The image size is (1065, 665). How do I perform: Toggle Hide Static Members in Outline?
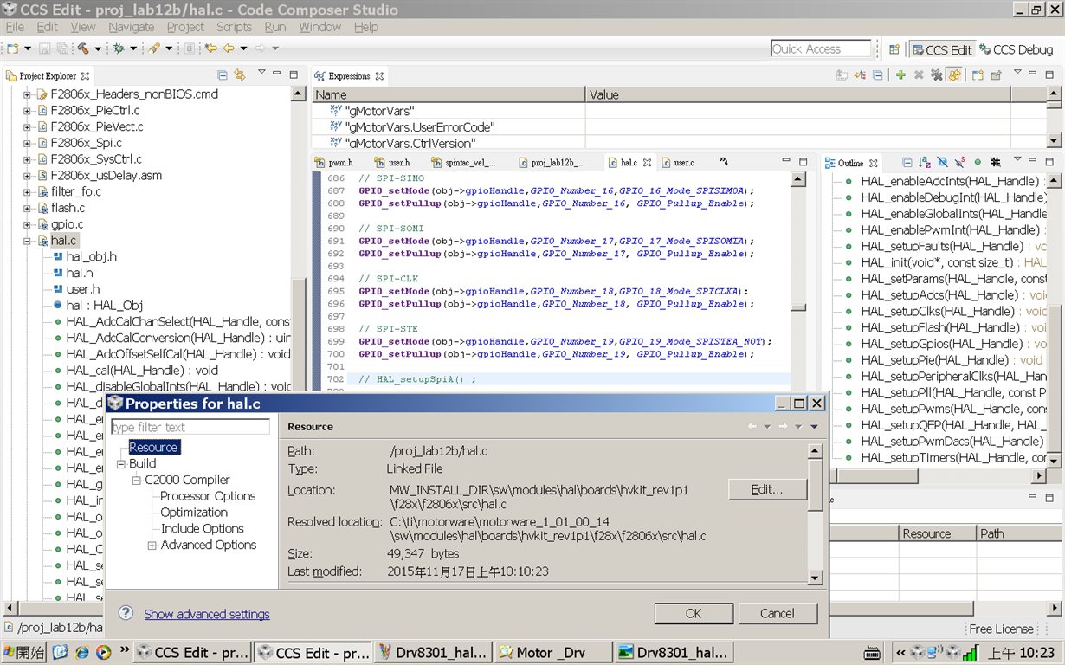(959, 162)
